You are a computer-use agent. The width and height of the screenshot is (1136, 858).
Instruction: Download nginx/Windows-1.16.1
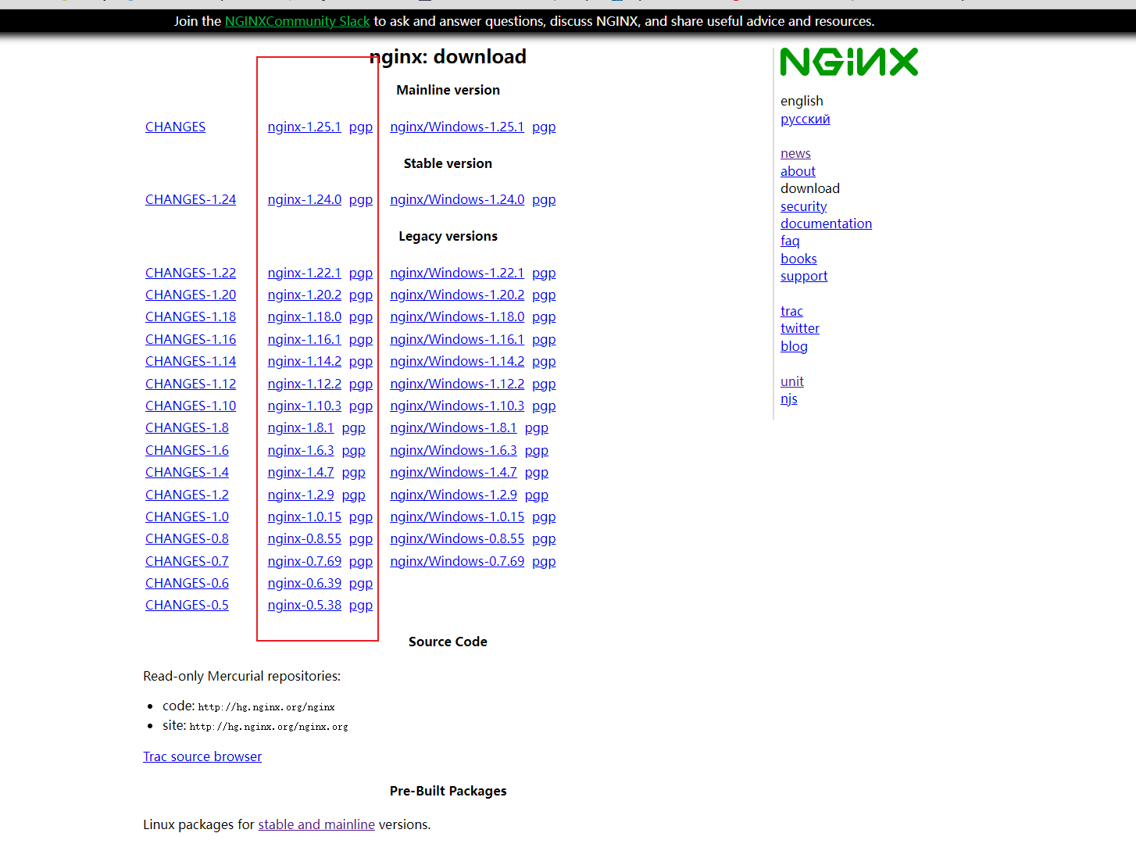click(457, 339)
